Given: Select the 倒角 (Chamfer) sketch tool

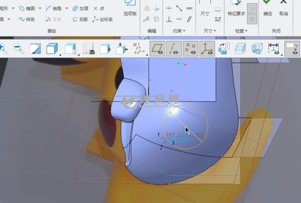Looking at the screenshot, I should (54, 8).
